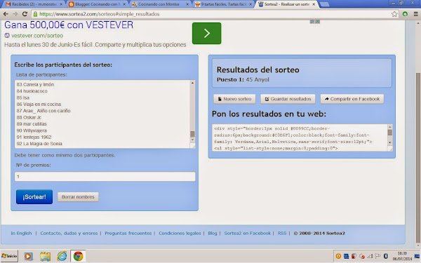
Task: Click the orange circular tray icon
Action: [x=338, y=256]
